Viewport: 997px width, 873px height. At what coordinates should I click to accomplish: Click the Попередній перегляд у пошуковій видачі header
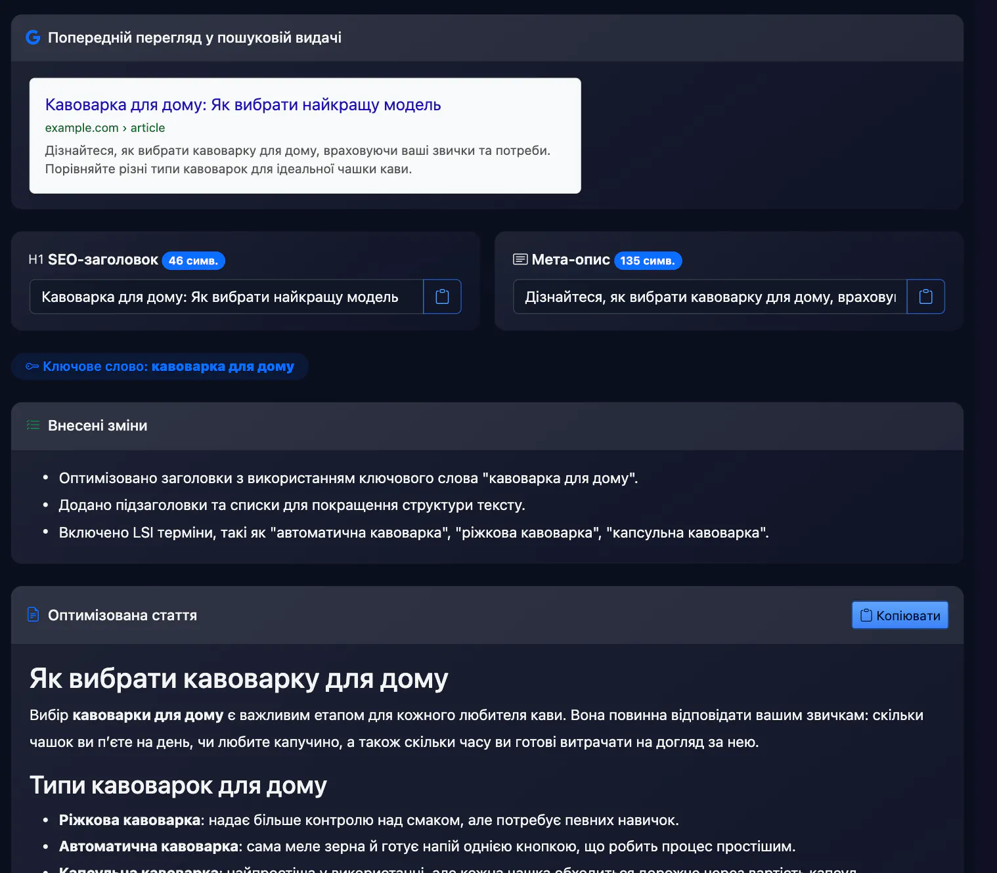[x=194, y=37]
